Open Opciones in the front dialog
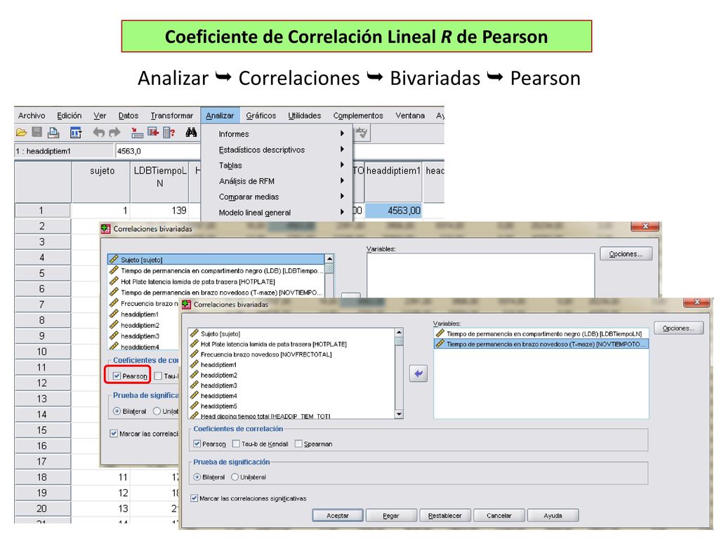719x539 pixels. click(x=679, y=328)
